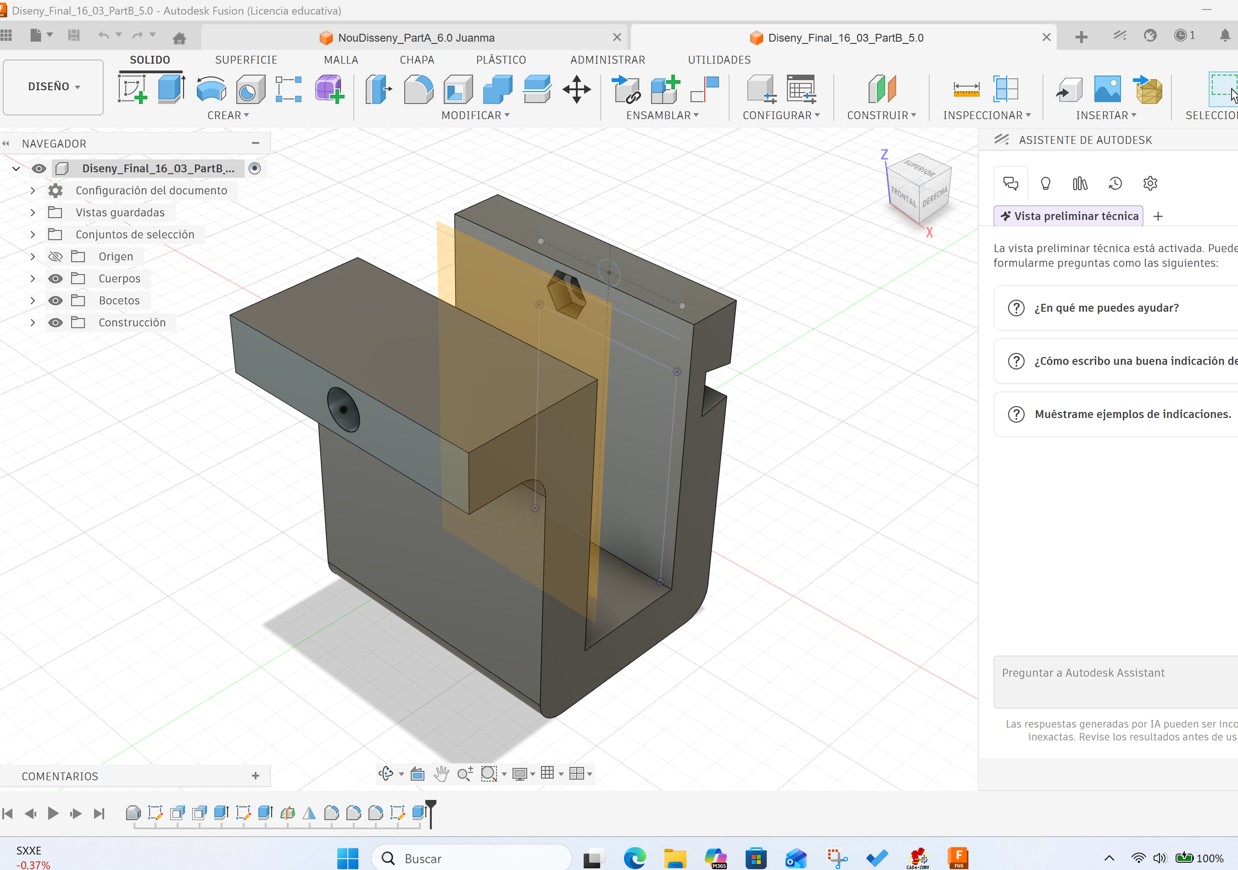
Task: Switch to the MALLA tab
Action: 341,60
